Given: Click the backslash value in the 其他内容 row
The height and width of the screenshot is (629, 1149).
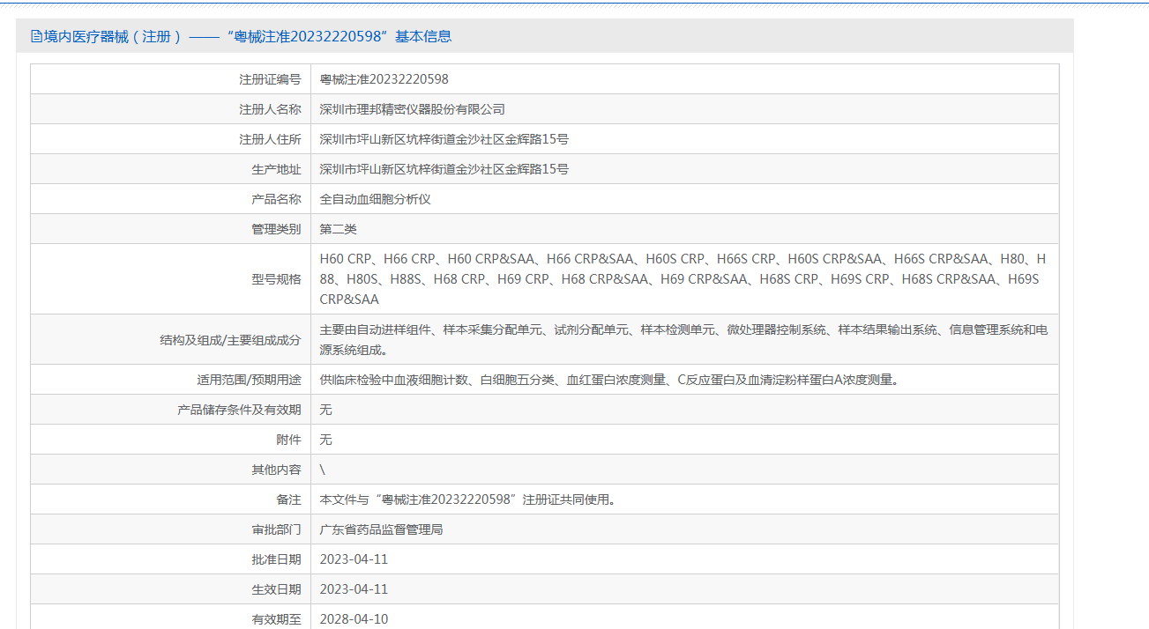Looking at the screenshot, I should (x=323, y=470).
